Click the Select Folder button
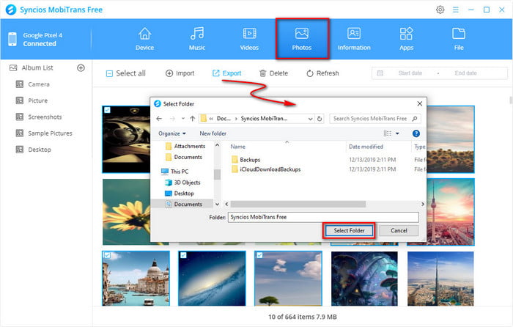The width and height of the screenshot is (513, 327). tap(349, 231)
